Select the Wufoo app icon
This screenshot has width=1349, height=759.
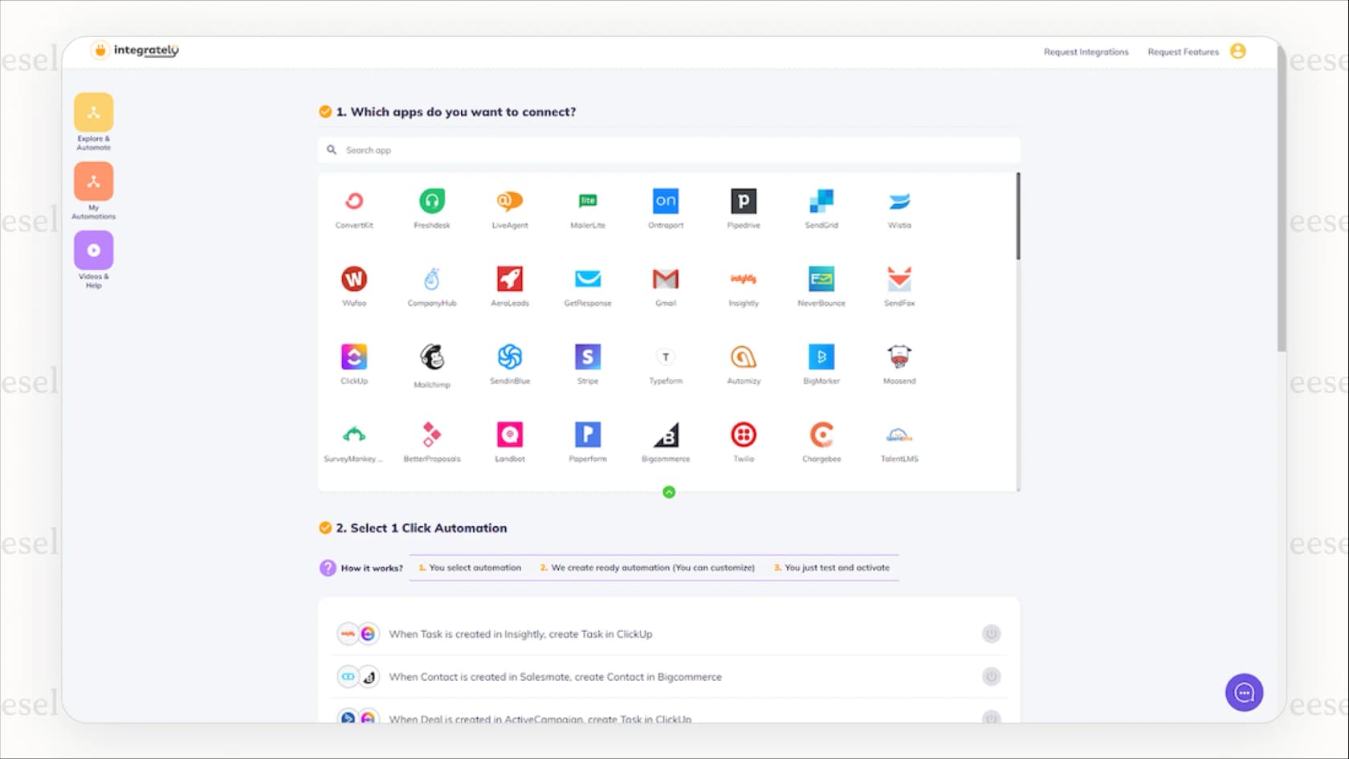(354, 279)
